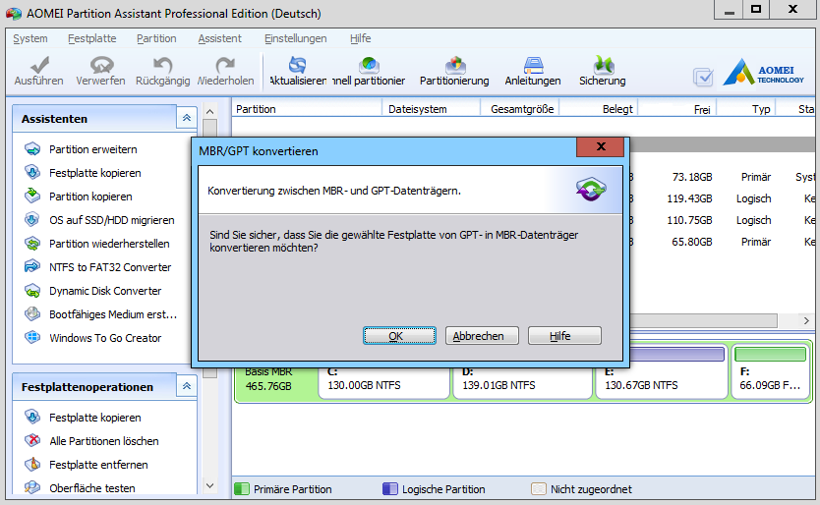Click Festplatte kopieren icon under Assistenten
The height and width of the screenshot is (505, 820).
(32, 173)
